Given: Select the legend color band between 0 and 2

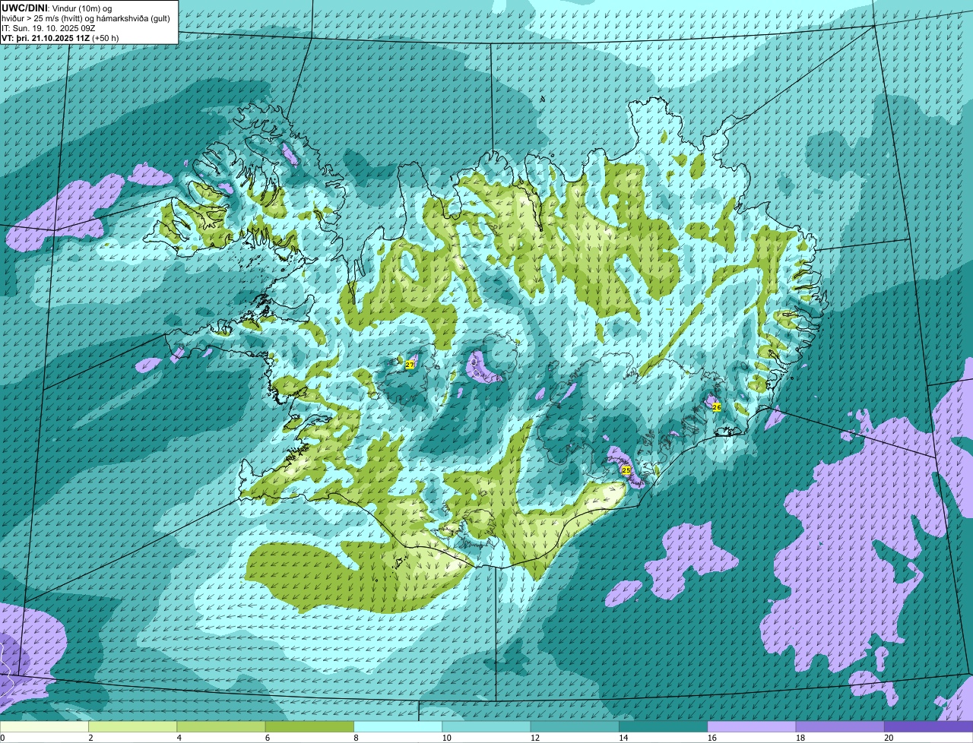Looking at the screenshot, I should (44, 726).
